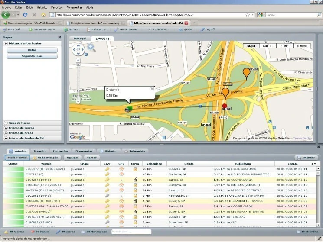This screenshot has height=242, width=323.
Task: Click the LogOff link
Action: [208, 29]
